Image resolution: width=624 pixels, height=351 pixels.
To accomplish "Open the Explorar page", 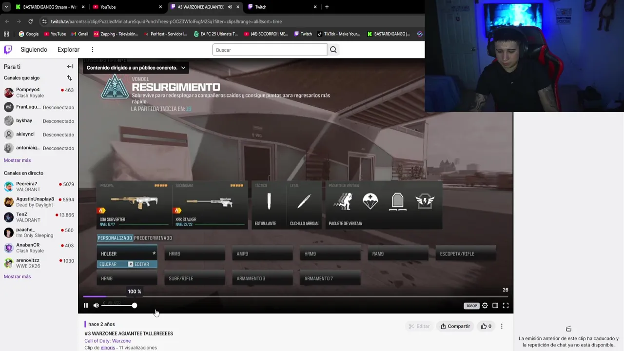I will [68, 50].
